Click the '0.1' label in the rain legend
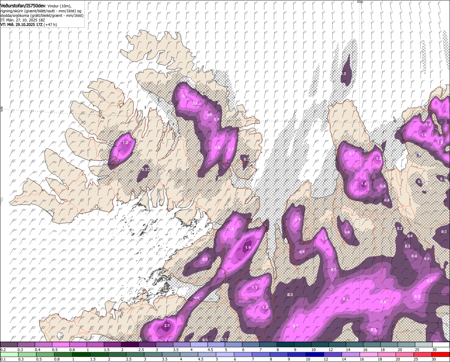The height and width of the screenshot is (362, 450). point(2,359)
